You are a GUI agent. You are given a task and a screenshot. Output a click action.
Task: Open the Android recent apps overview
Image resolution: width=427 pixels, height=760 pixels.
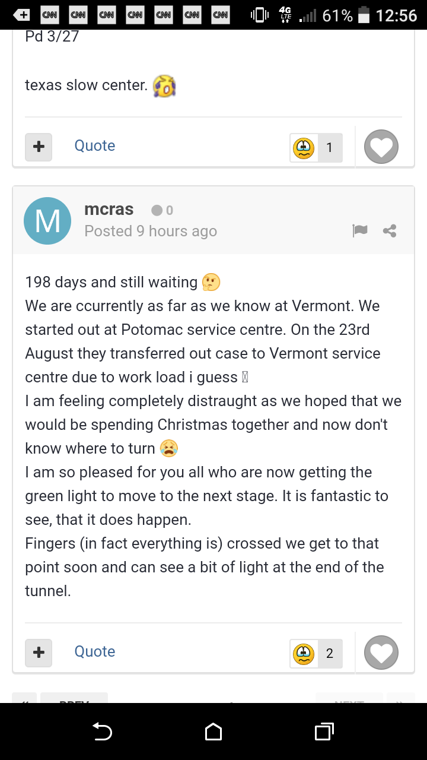point(324,731)
